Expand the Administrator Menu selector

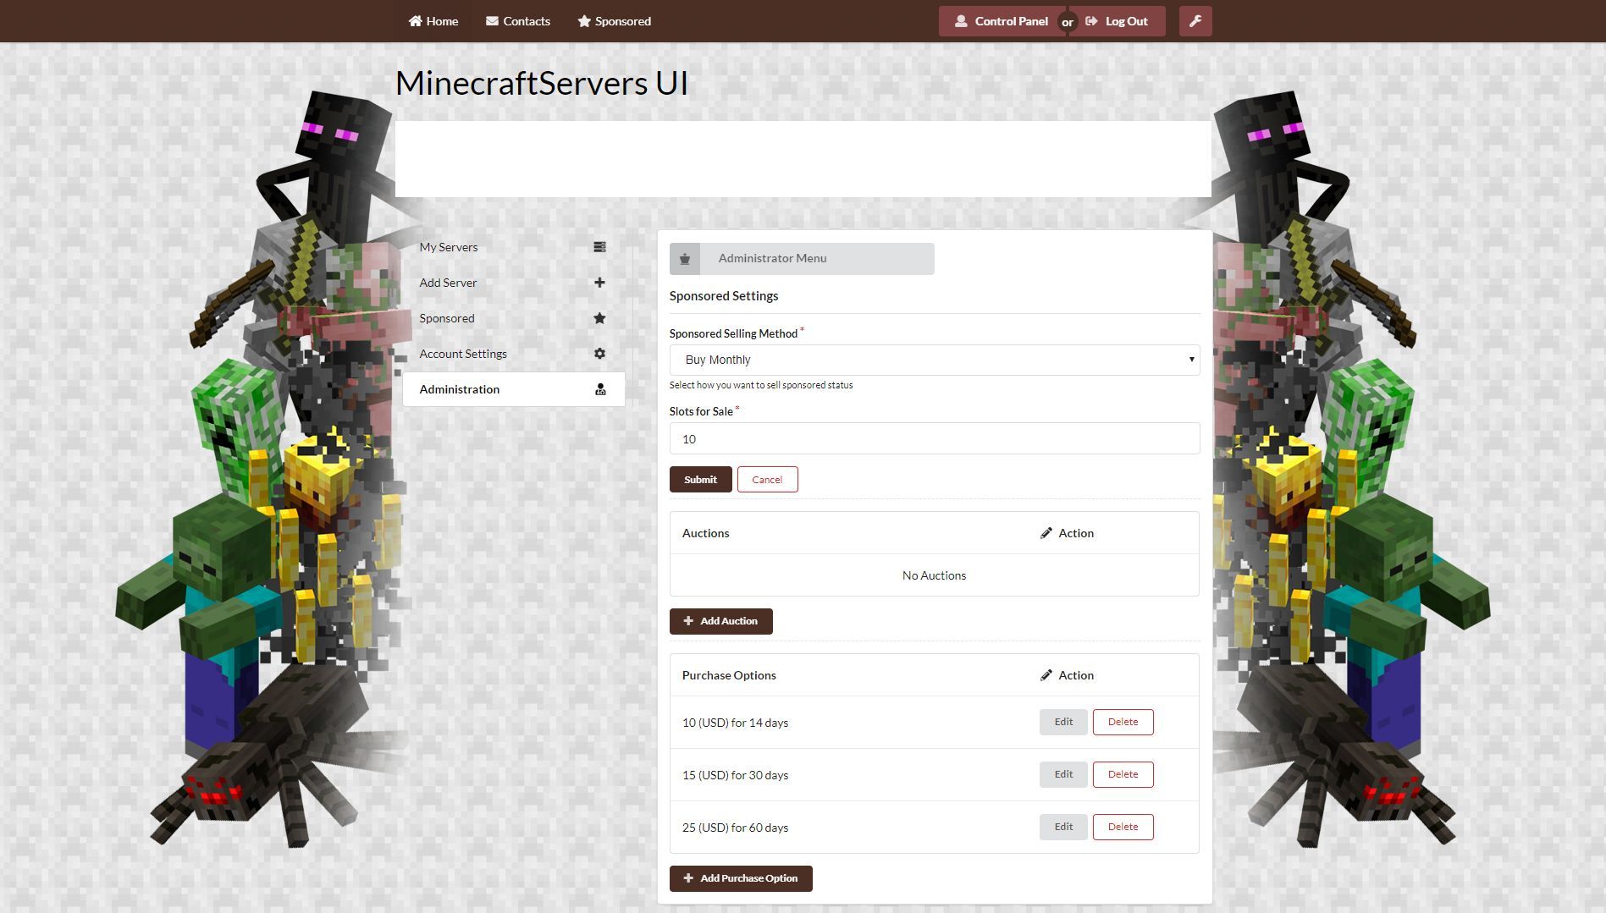[802, 259]
